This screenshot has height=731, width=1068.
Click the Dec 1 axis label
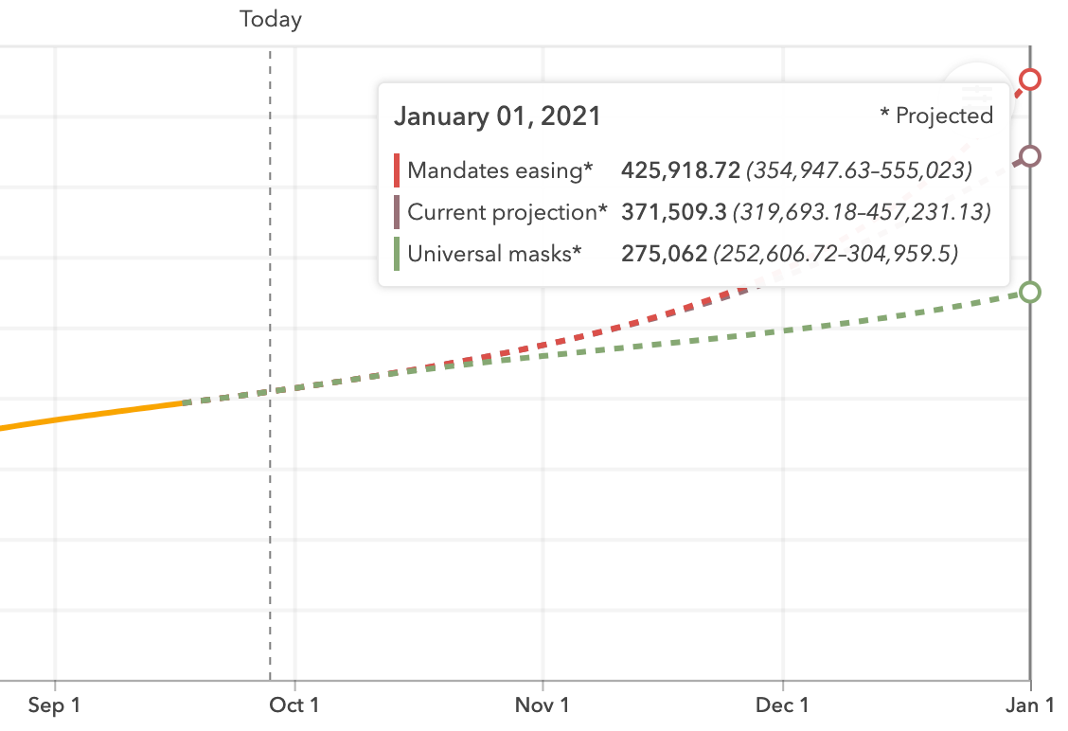[783, 705]
